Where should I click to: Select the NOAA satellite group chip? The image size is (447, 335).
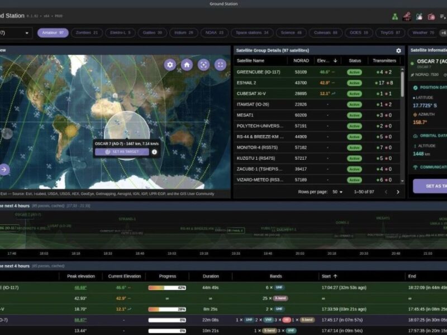(213, 33)
